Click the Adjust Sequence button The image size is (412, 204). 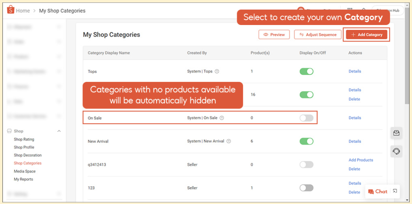(x=317, y=35)
